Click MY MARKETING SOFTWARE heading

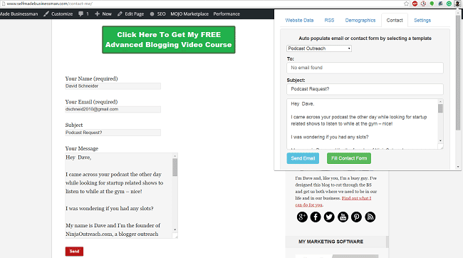pos(331,242)
